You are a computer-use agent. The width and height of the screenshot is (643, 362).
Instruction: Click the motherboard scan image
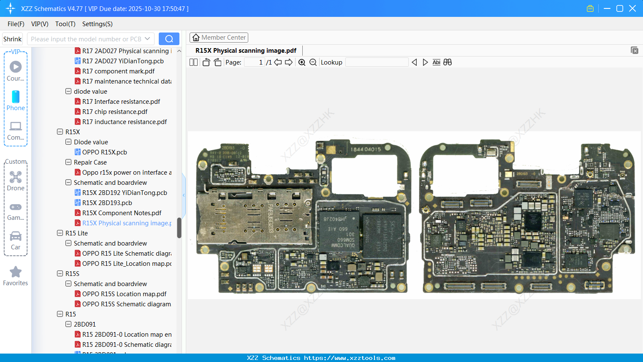tap(414, 215)
